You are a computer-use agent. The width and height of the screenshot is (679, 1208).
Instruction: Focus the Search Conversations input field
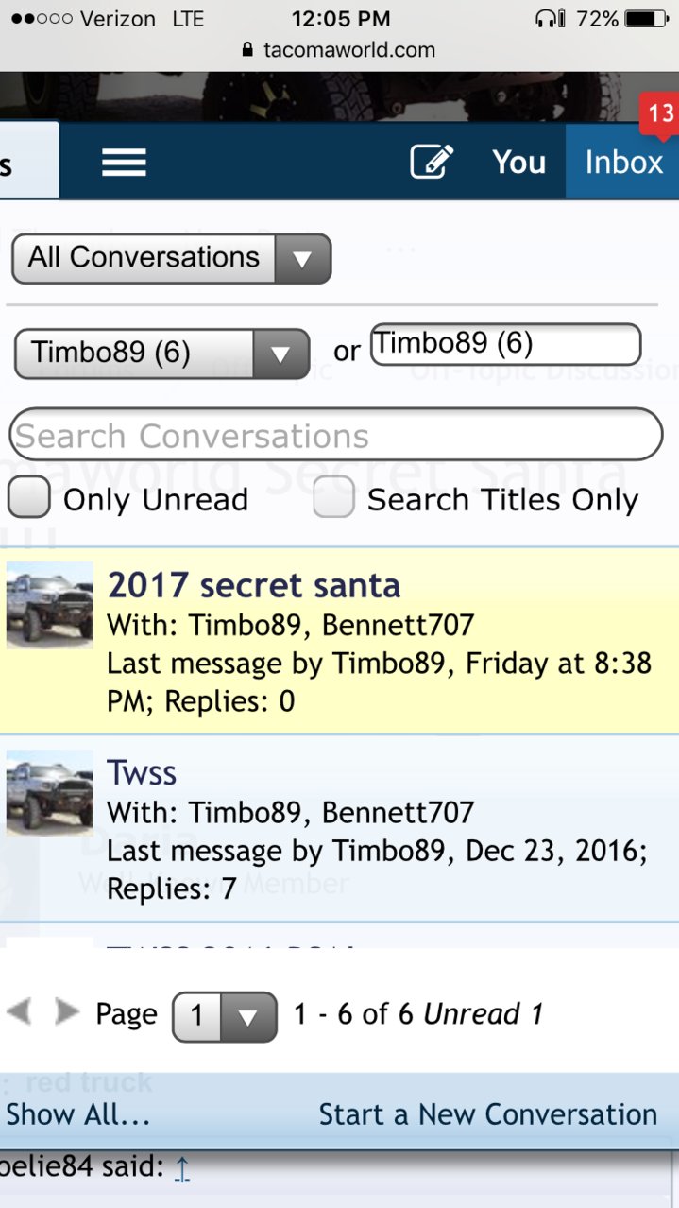click(336, 435)
